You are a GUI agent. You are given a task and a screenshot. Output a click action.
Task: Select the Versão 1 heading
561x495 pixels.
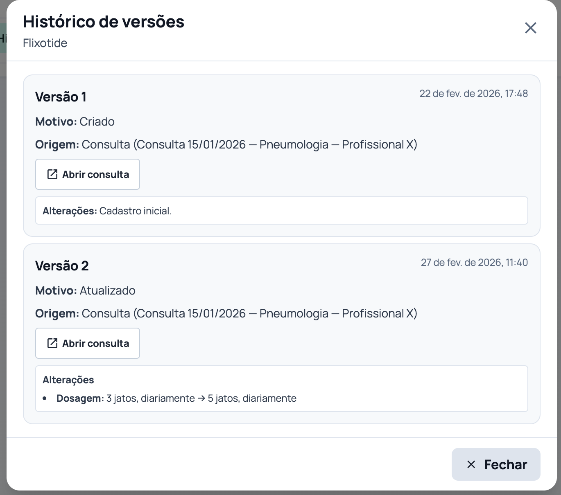[x=61, y=97]
